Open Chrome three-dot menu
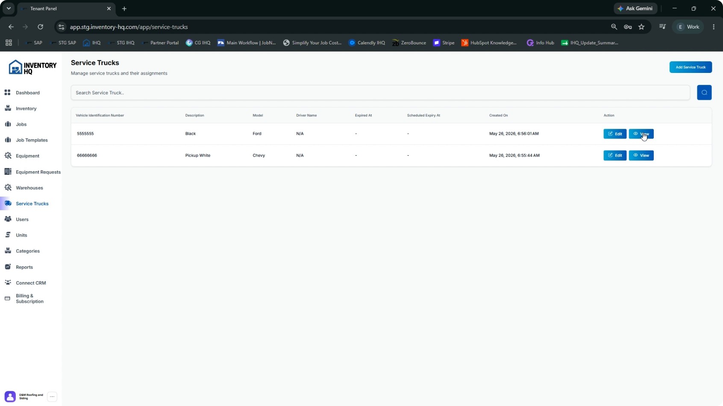This screenshot has width=723, height=406. point(714,27)
